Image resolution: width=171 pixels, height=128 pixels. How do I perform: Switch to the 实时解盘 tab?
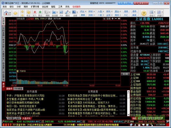(18, 88)
